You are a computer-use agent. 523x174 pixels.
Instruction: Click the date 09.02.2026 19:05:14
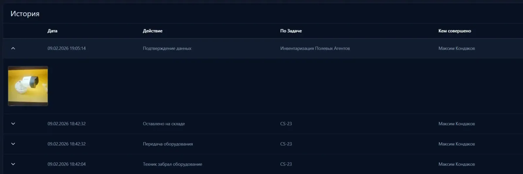tap(67, 48)
